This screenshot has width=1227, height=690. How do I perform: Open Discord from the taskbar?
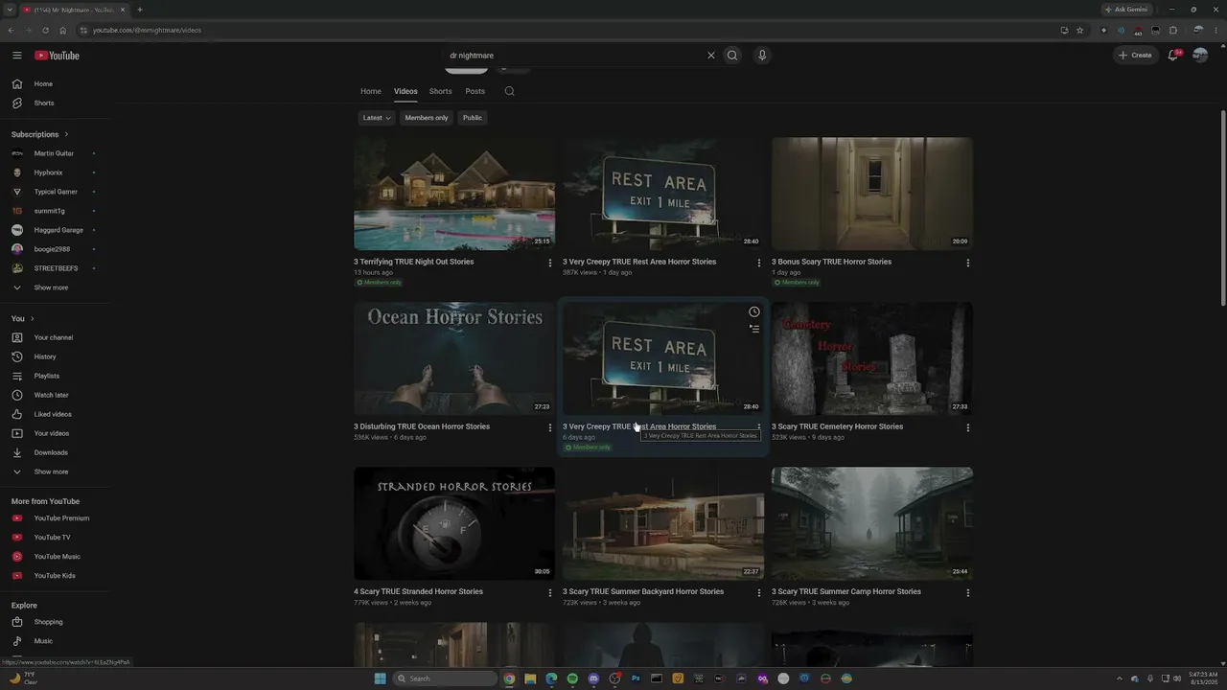(593, 678)
